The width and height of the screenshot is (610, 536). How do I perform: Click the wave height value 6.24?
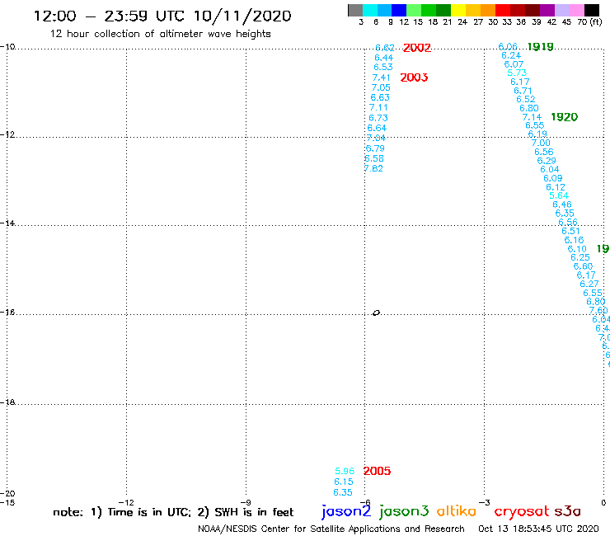(x=511, y=55)
